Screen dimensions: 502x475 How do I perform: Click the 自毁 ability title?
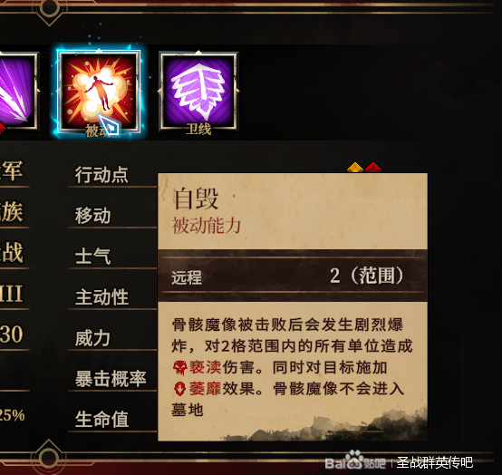click(196, 199)
